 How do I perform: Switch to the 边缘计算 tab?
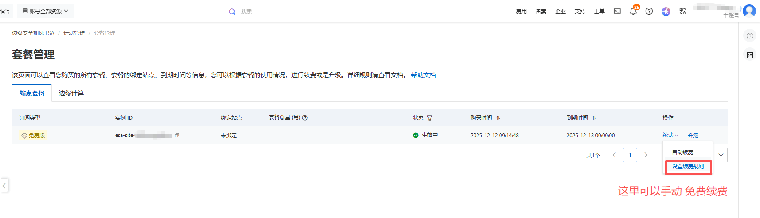[x=71, y=93]
